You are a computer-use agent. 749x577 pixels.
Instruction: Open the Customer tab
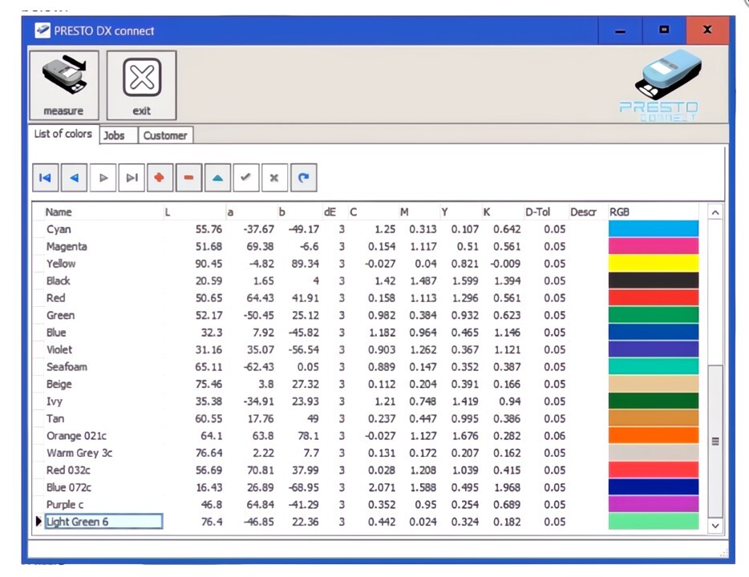[x=164, y=135]
